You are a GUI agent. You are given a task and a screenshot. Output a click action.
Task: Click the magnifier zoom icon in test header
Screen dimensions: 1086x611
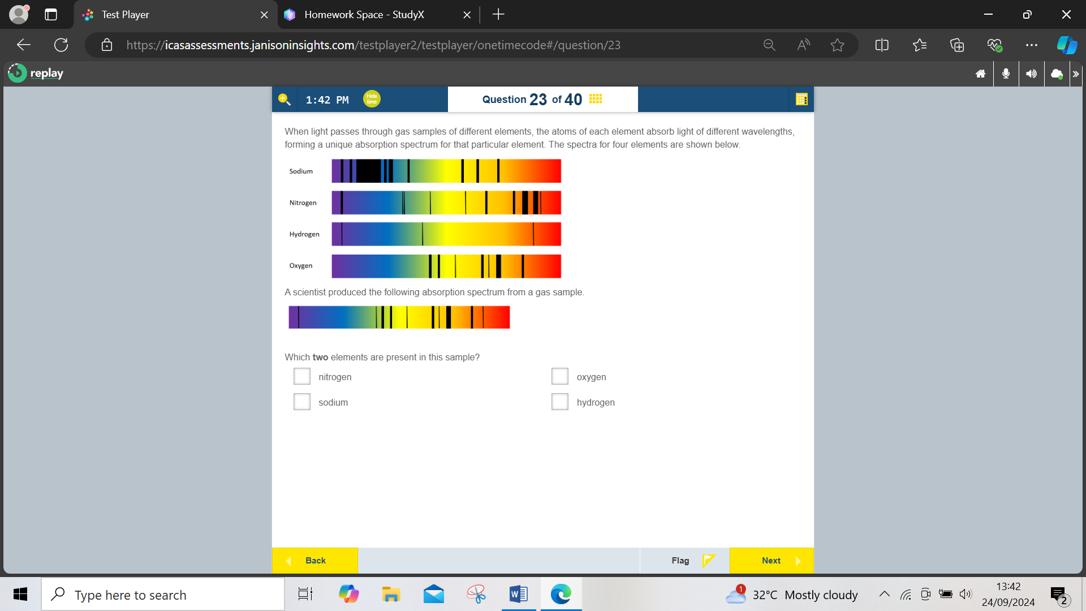tap(285, 100)
